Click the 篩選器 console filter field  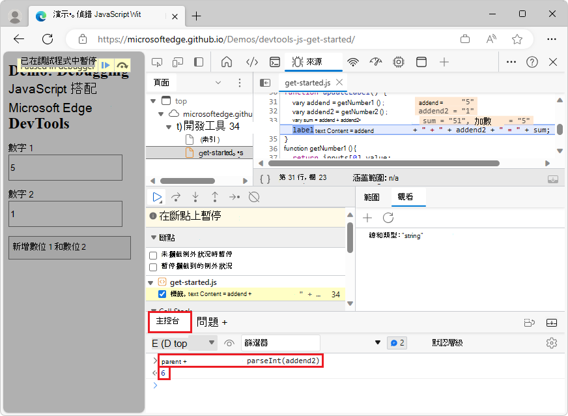(x=280, y=342)
